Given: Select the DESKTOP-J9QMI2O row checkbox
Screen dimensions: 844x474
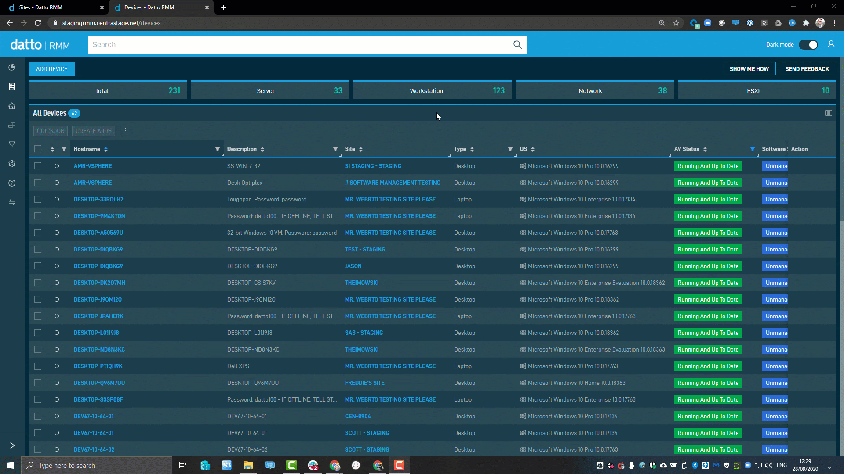Looking at the screenshot, I should pos(38,299).
